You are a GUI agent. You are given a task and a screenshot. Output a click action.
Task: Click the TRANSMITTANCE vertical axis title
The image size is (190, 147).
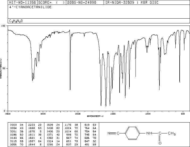(1, 69)
